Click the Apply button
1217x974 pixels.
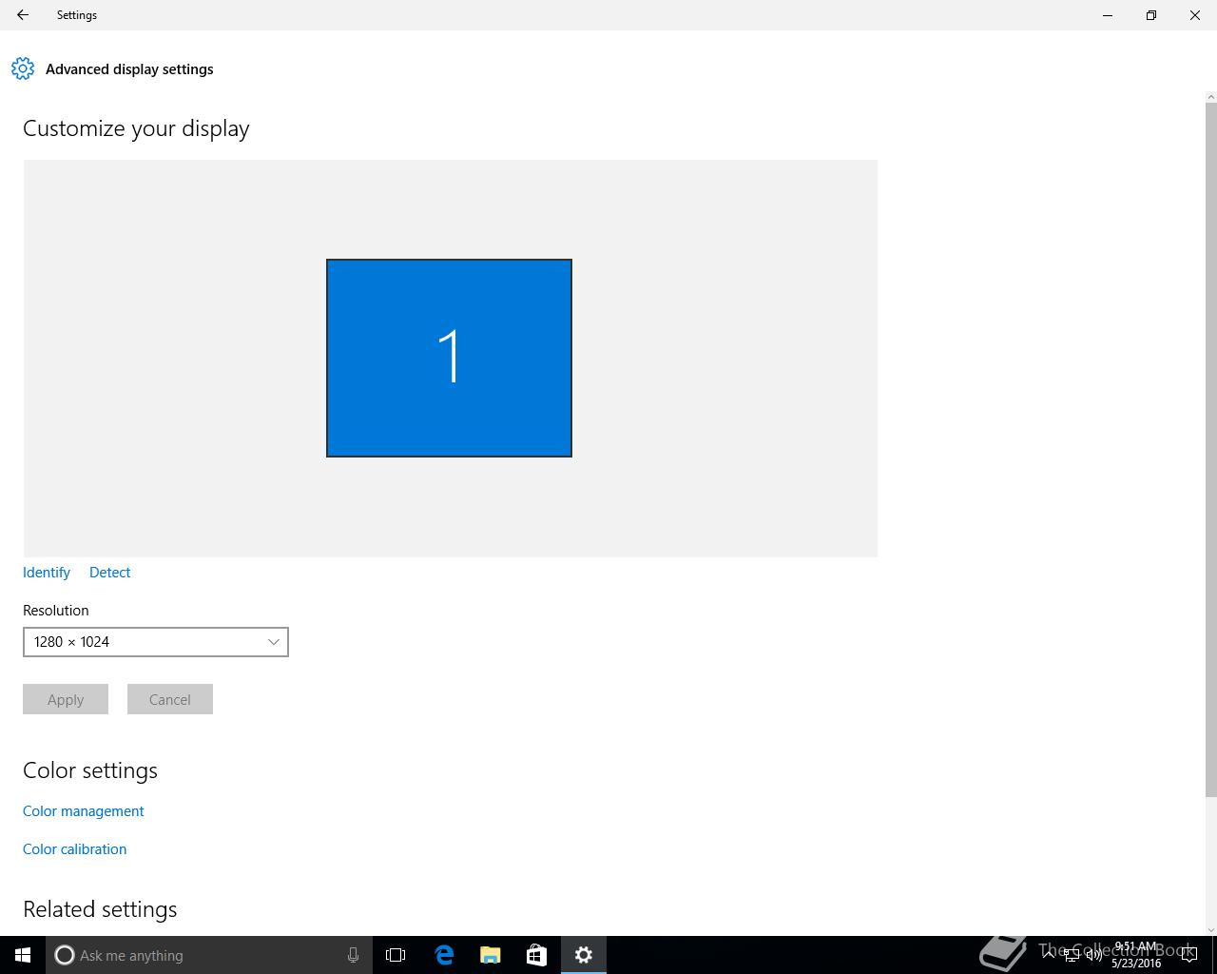66,699
